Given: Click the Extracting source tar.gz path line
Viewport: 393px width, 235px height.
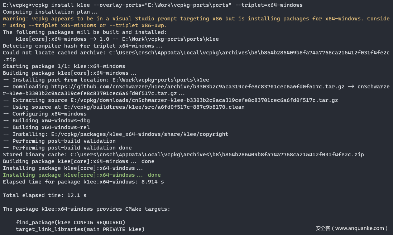Looking at the screenshot, I should point(170,100).
